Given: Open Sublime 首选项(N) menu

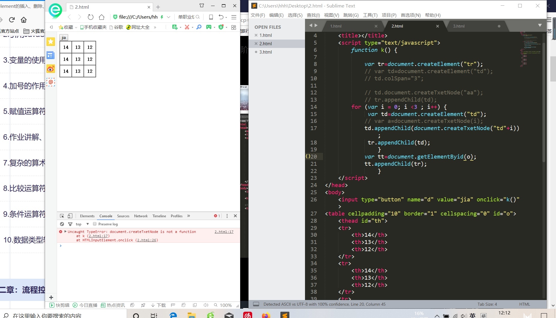Looking at the screenshot, I should click(x=411, y=15).
